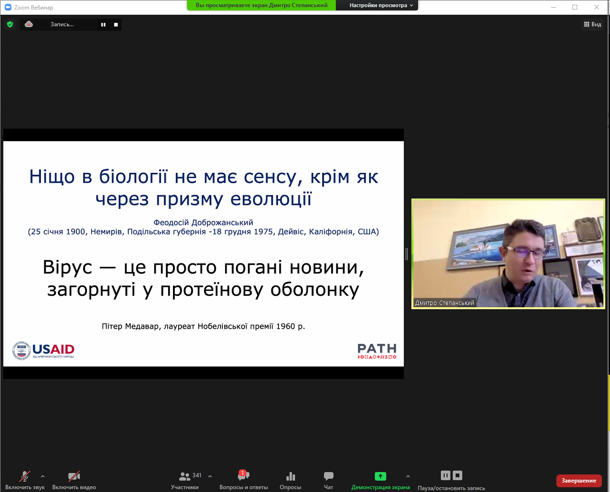Screen dimensions: 610x492
Task: Open the Вид layout menu
Action: click(592, 24)
